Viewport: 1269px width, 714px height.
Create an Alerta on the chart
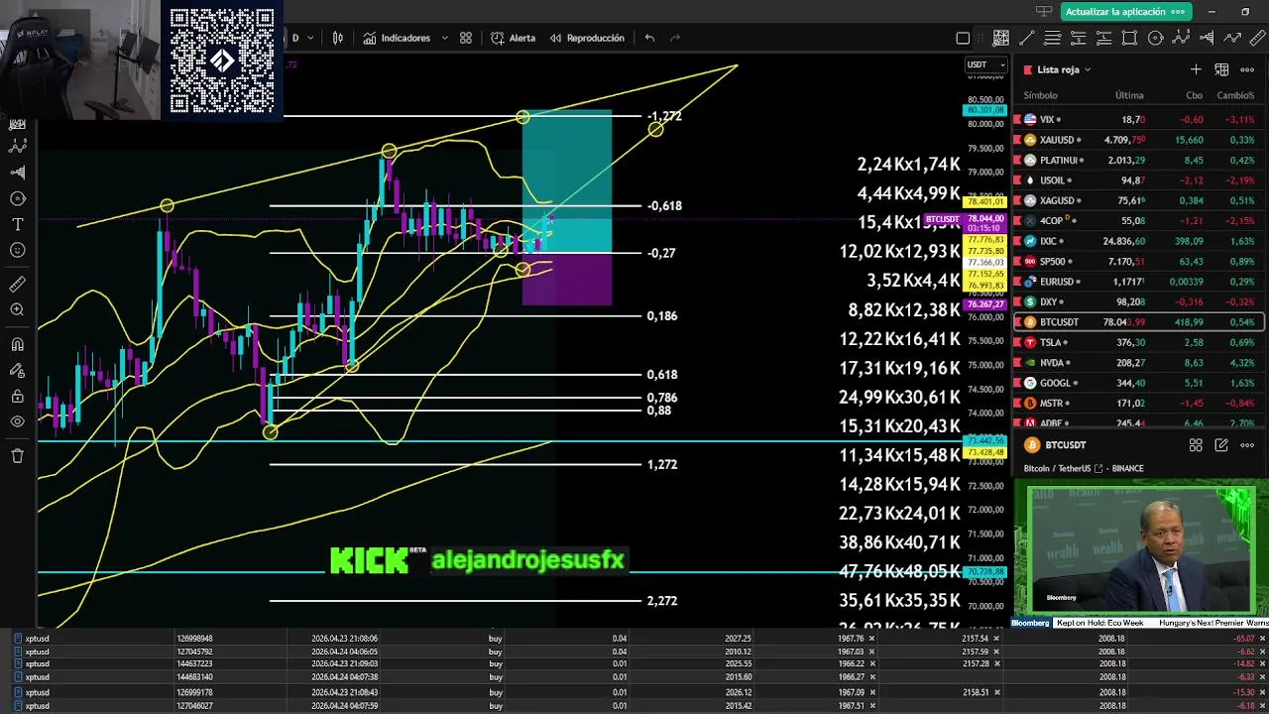(513, 38)
